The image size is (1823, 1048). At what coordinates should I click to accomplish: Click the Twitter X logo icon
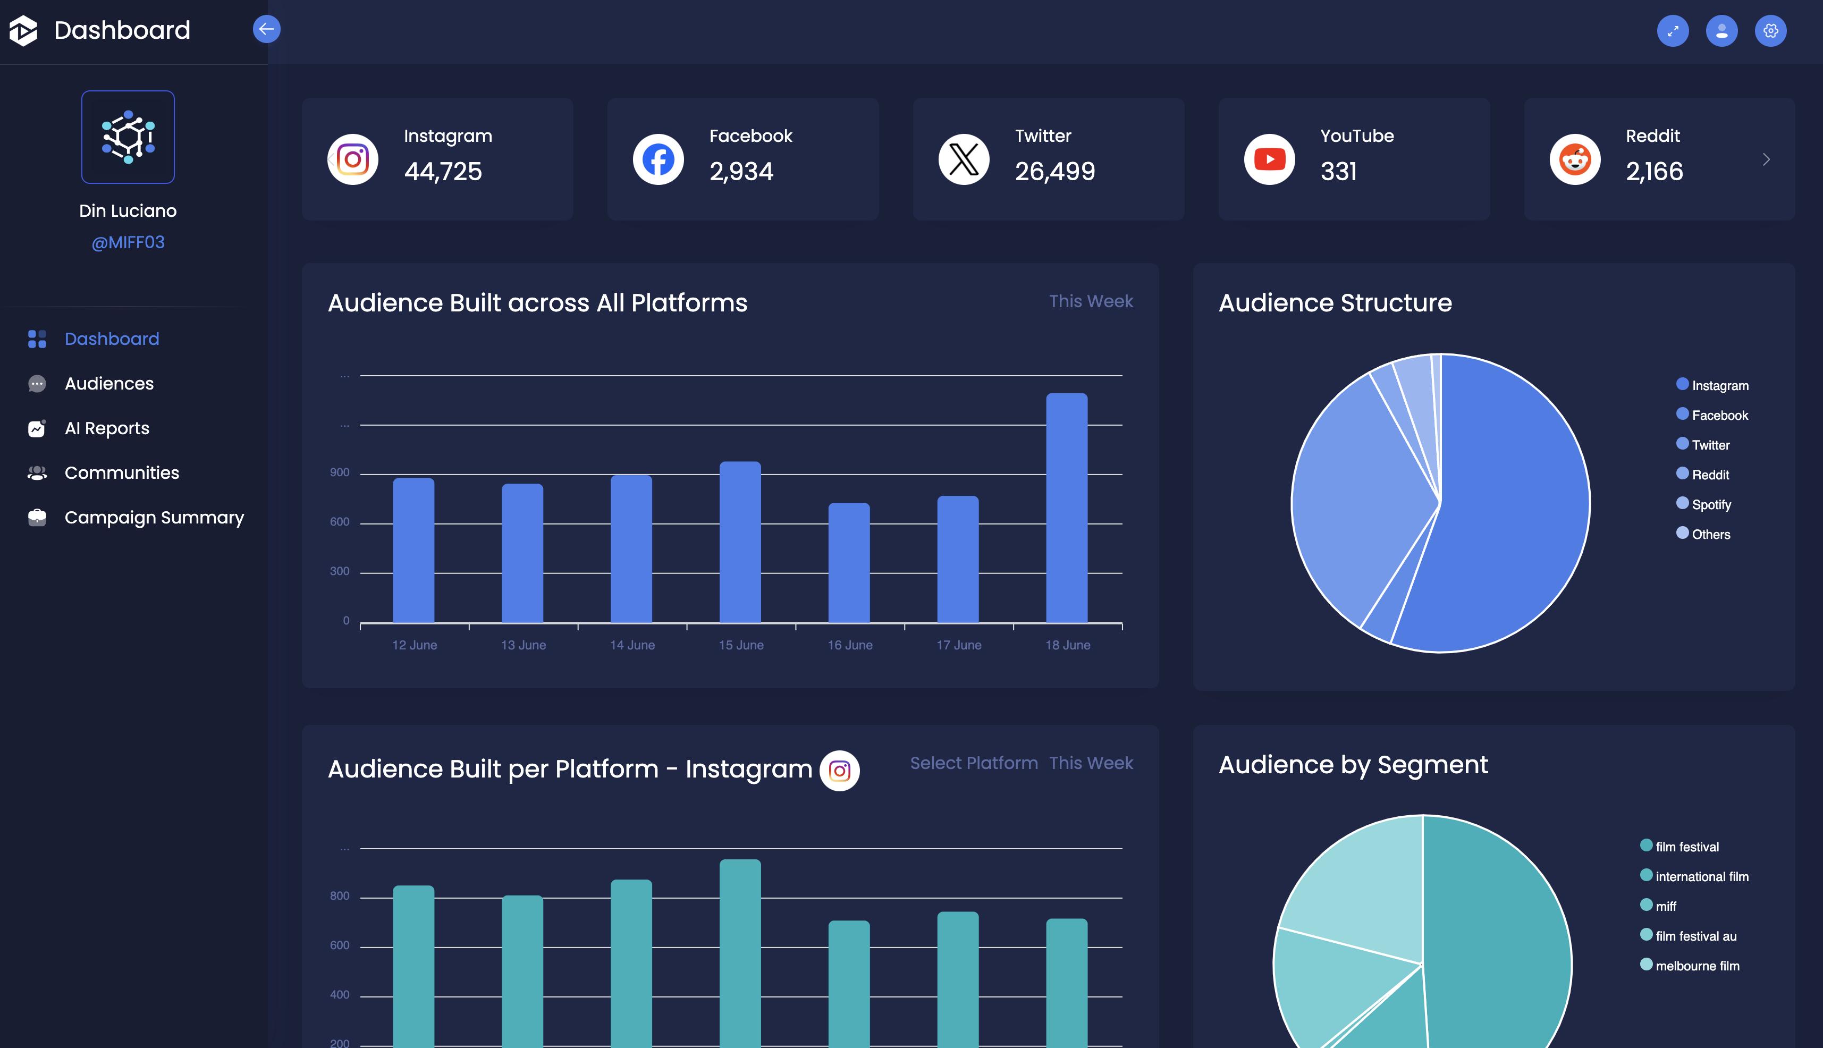click(964, 159)
